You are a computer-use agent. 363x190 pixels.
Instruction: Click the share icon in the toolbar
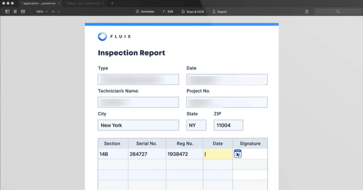click(x=307, y=11)
